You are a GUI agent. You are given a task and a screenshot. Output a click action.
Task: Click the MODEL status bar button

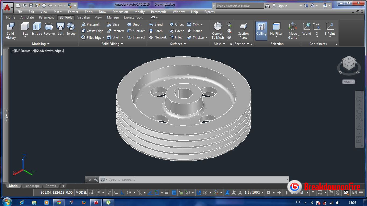pos(81,193)
